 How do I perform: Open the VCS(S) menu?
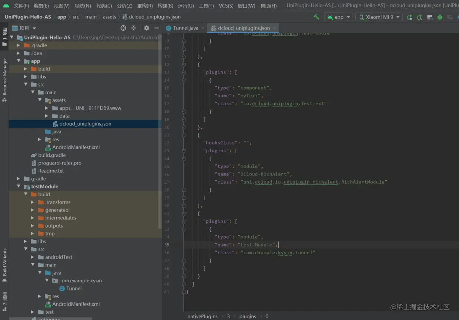coord(226,6)
